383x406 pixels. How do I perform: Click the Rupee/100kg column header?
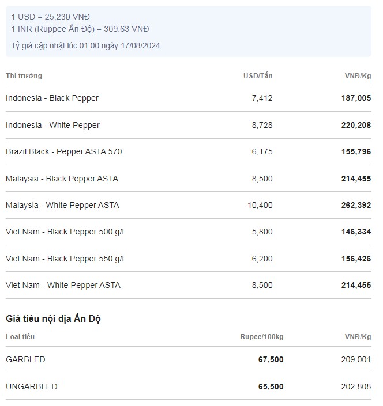pyautogui.click(x=262, y=337)
